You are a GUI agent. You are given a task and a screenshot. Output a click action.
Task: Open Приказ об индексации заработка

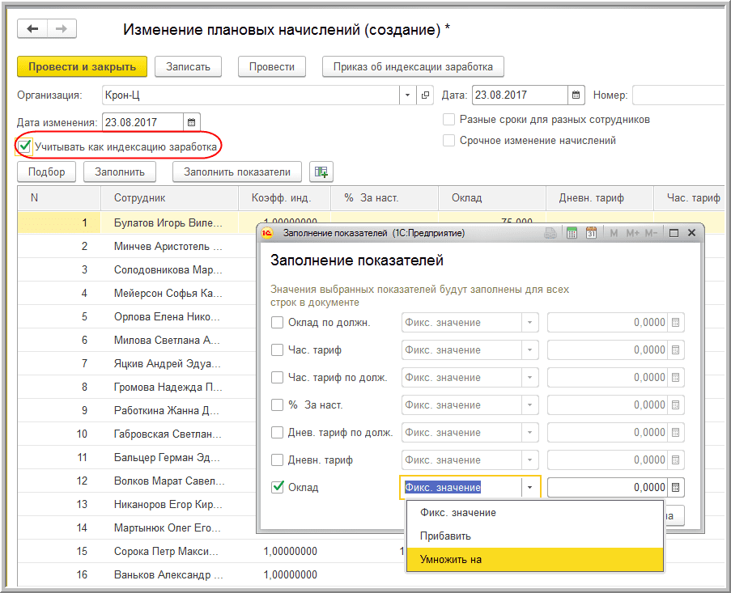(413, 66)
